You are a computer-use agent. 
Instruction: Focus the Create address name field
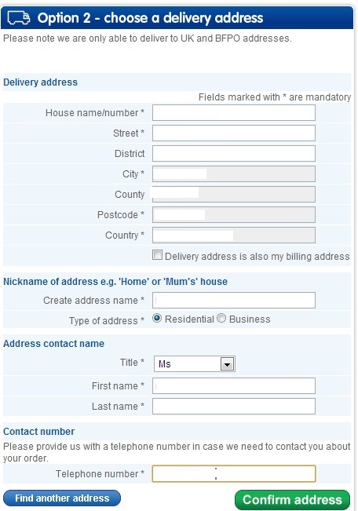tap(234, 300)
